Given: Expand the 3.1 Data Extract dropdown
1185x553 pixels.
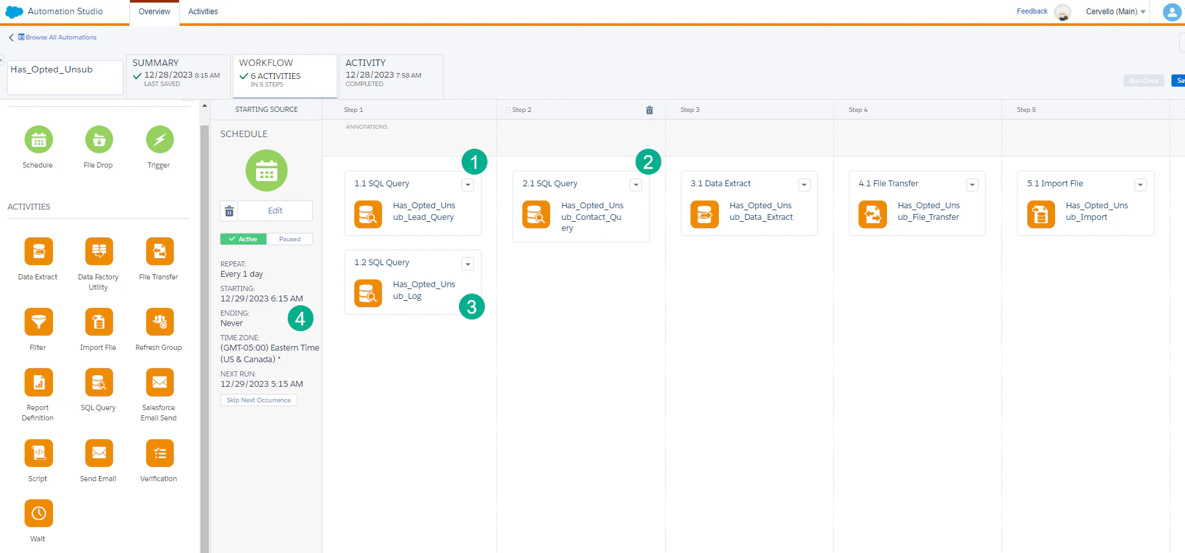Looking at the screenshot, I should (x=804, y=185).
